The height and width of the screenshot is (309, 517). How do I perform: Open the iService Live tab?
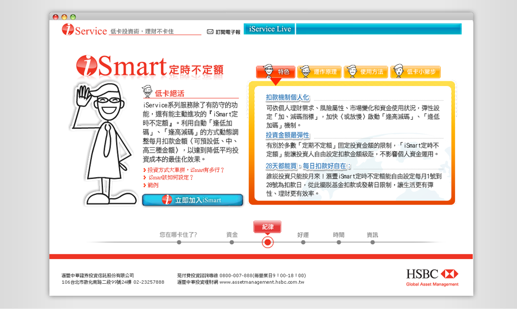270,29
